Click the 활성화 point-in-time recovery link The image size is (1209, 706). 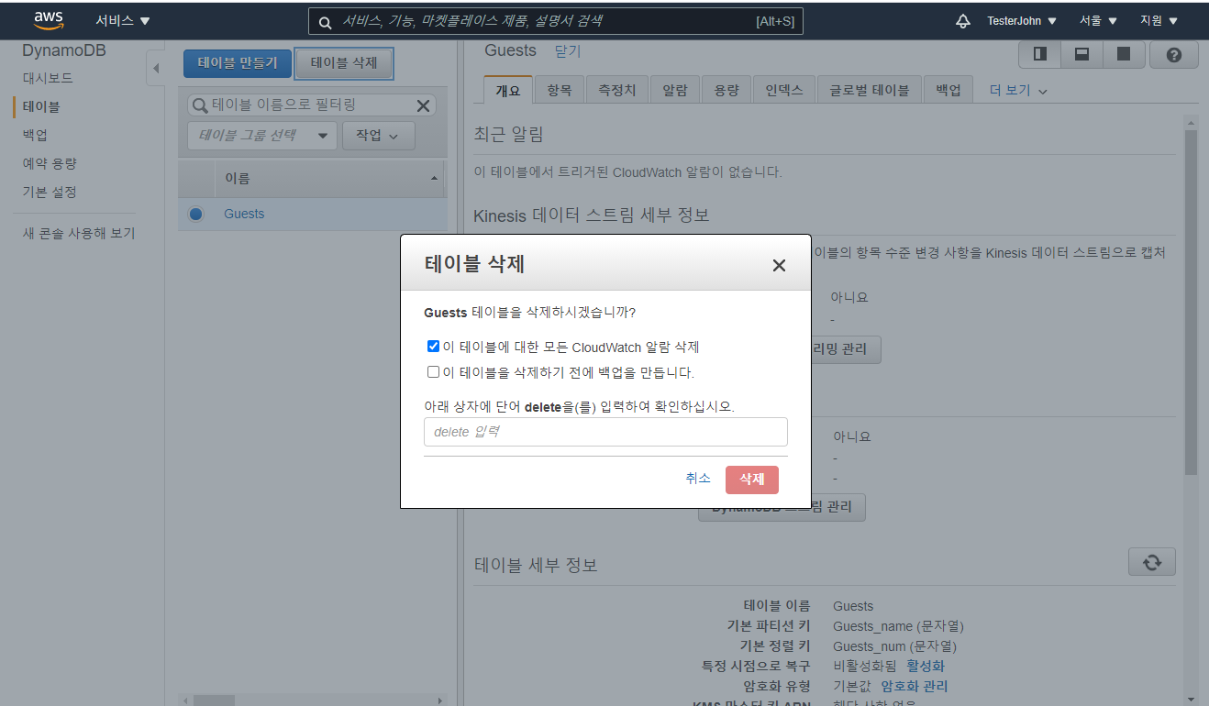click(x=926, y=666)
